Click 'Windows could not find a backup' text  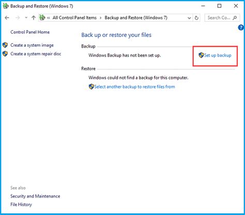coord(139,78)
